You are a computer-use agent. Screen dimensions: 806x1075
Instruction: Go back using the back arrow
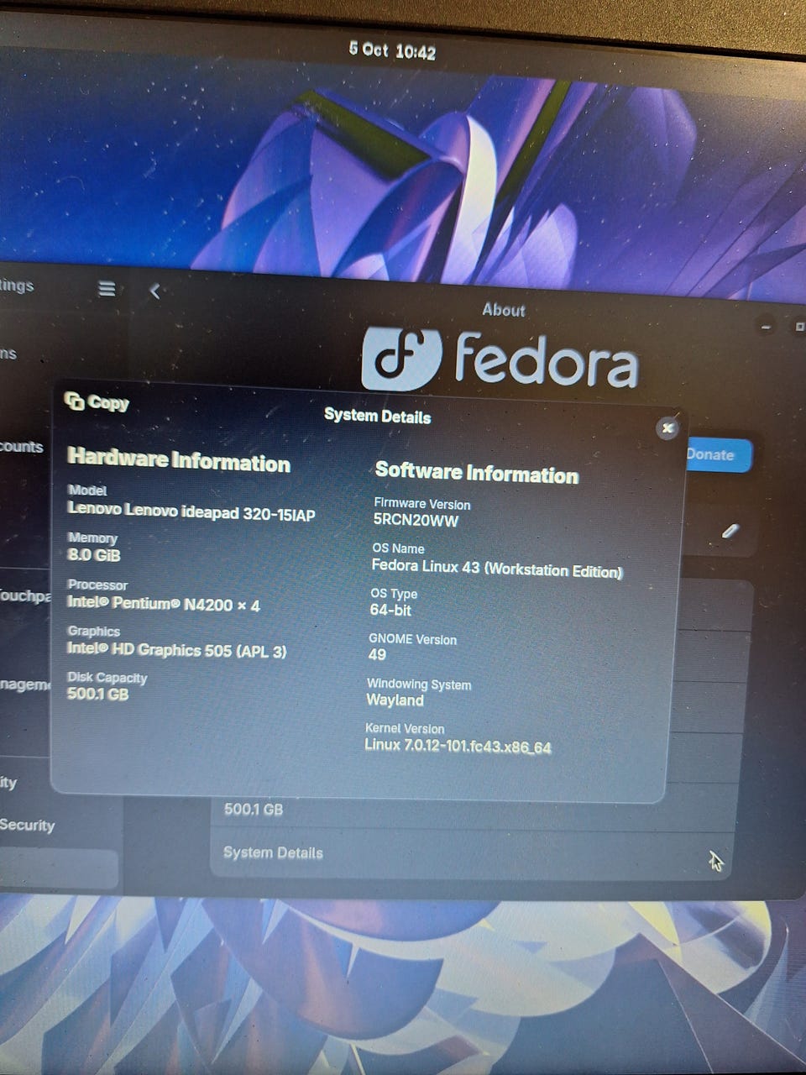(x=154, y=291)
